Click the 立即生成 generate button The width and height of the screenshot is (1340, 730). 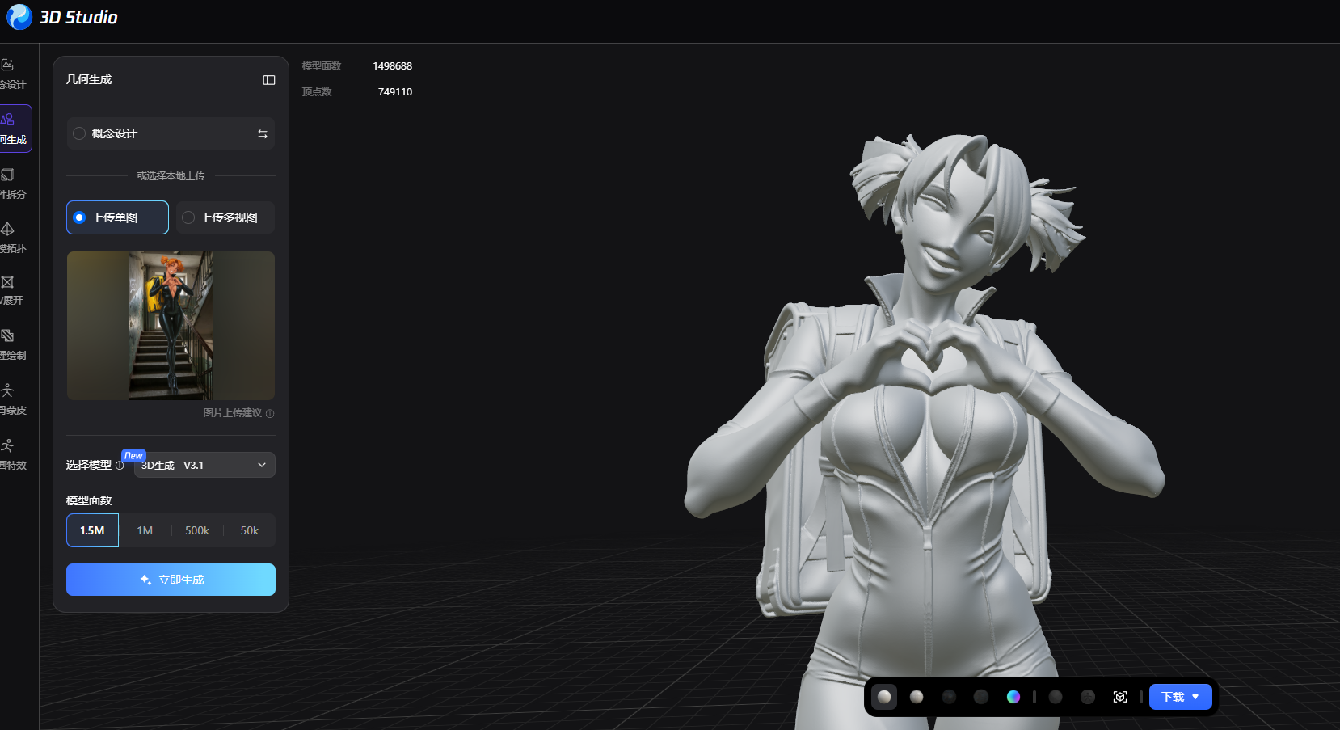(171, 580)
